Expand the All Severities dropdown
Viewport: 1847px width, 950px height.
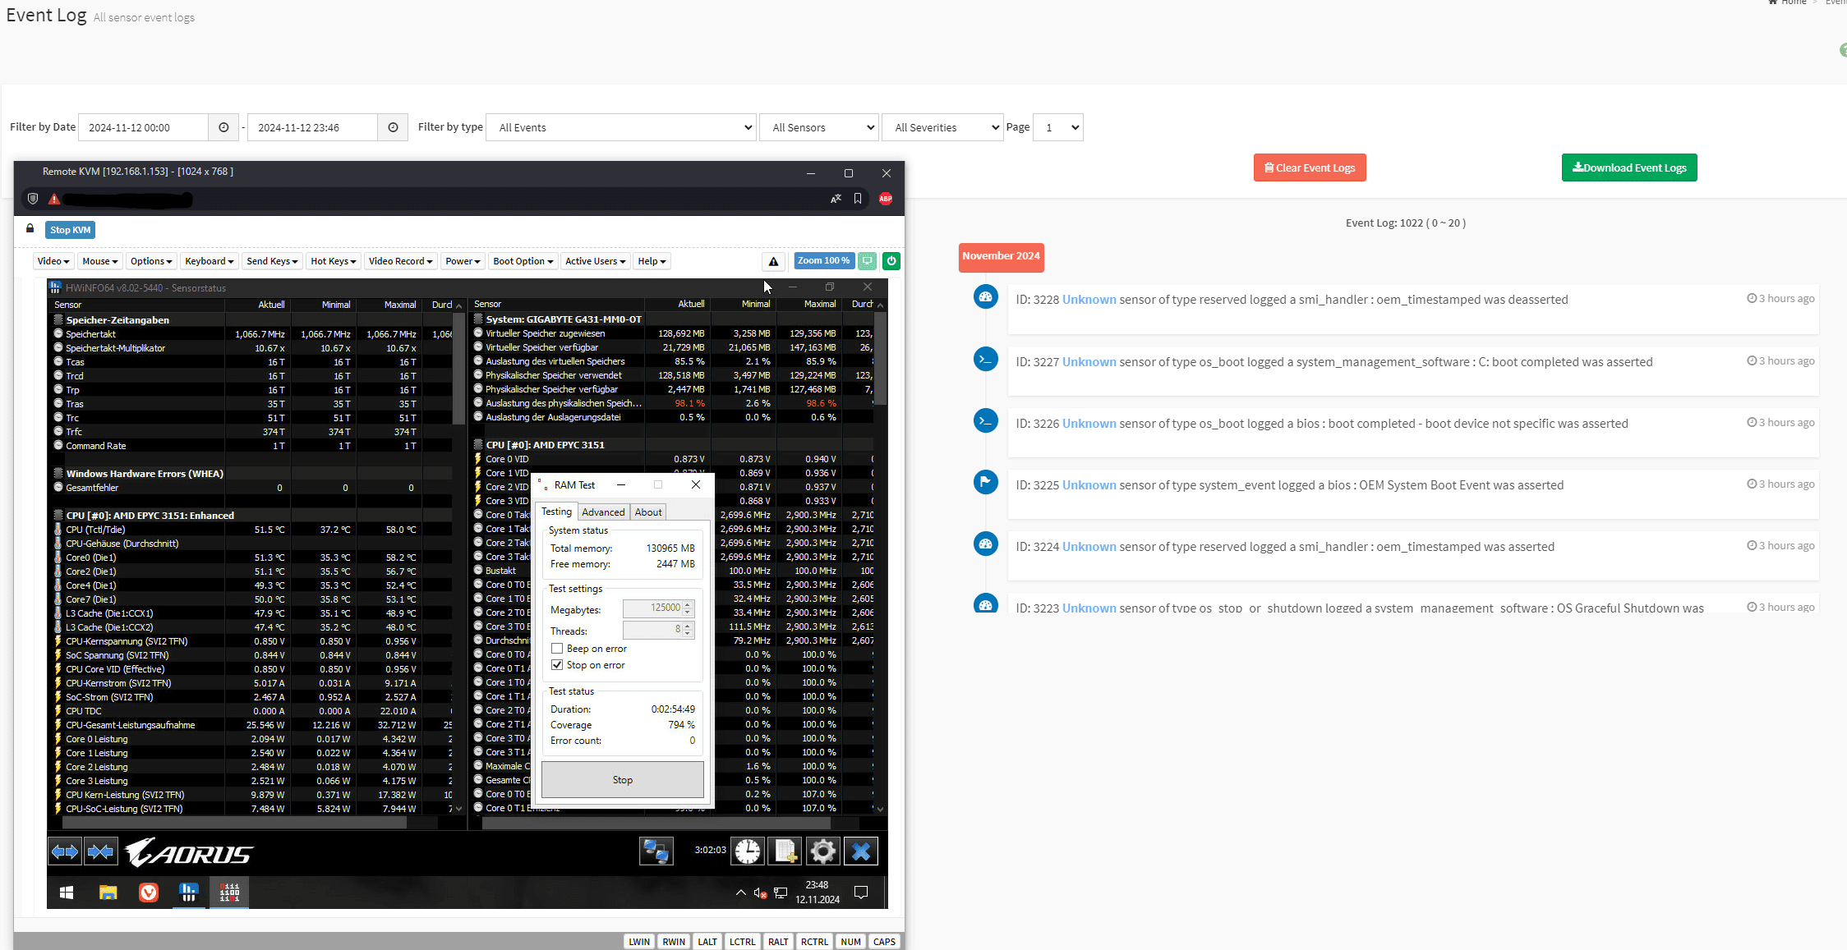(942, 127)
